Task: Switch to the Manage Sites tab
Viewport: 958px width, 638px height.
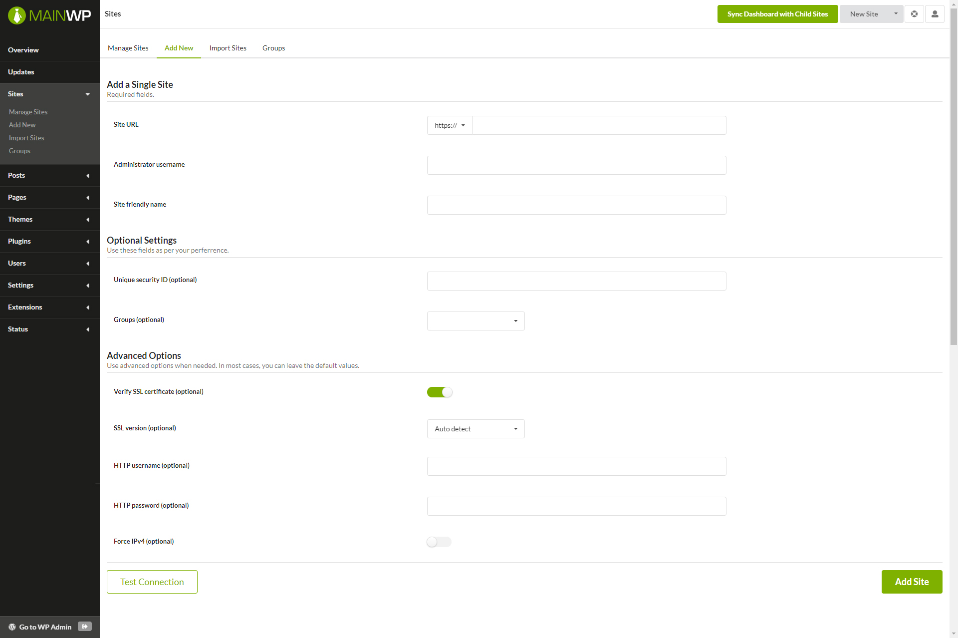Action: pyautogui.click(x=128, y=48)
